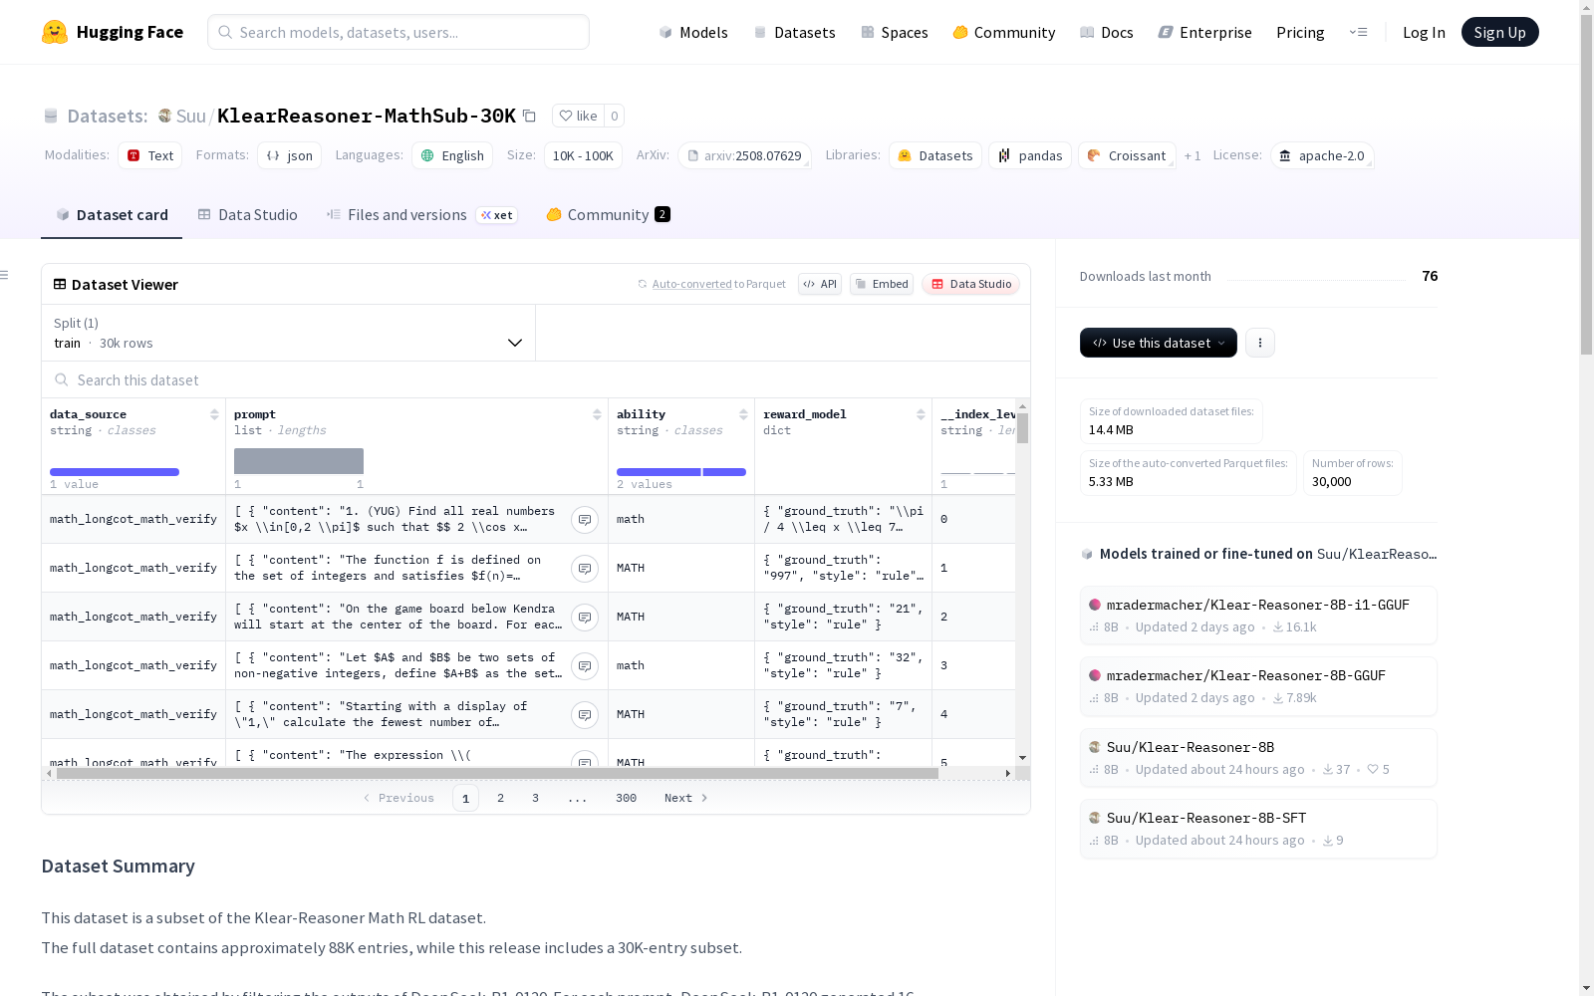Open more options beside Use this dataset
The height and width of the screenshot is (996, 1594).
(x=1260, y=343)
